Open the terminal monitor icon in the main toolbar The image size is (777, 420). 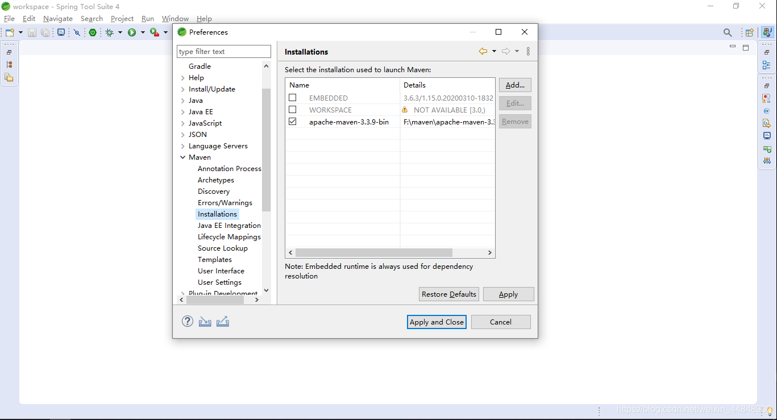click(61, 32)
